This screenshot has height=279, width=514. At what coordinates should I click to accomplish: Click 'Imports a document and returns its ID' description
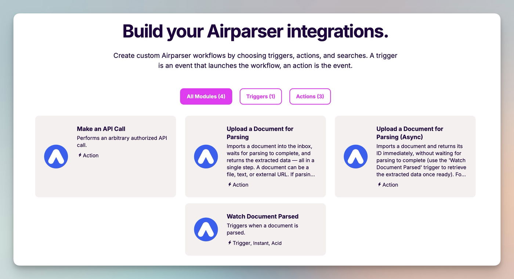421,160
